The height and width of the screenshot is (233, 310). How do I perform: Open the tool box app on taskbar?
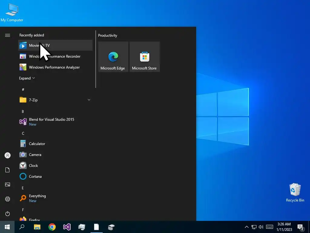111,227
